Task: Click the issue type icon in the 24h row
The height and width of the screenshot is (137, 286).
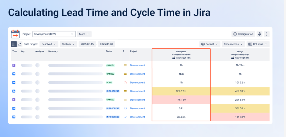Action: tap(14, 108)
